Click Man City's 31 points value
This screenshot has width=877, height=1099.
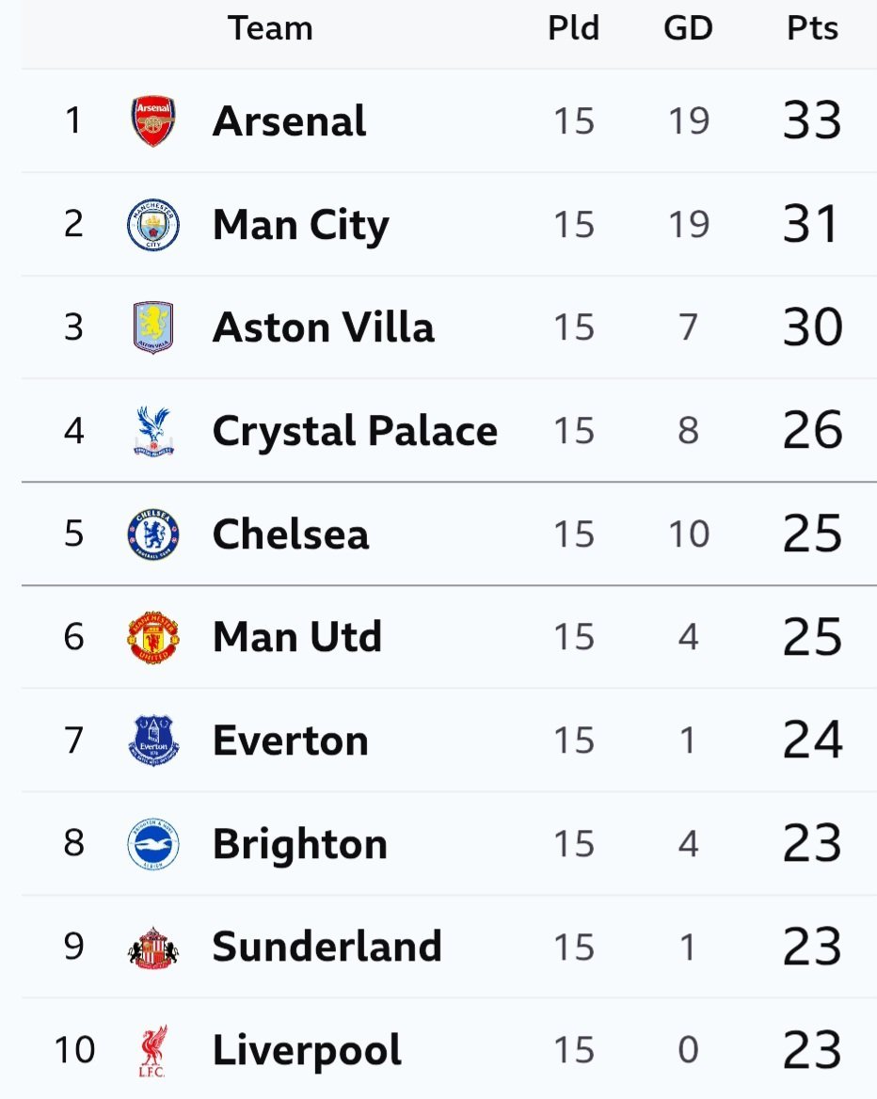pos(810,225)
